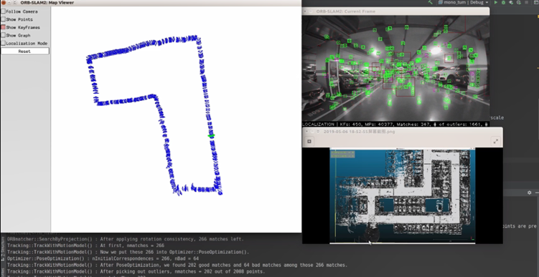Click the image viewer left toolbar button
The image size is (539, 277).
(309, 141)
